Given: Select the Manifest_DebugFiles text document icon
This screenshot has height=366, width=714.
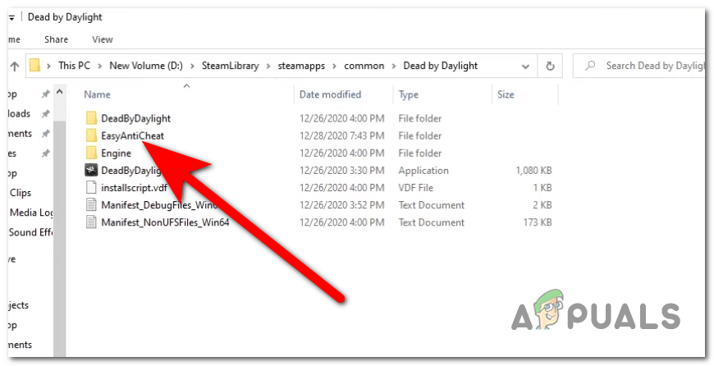Looking at the screenshot, I should (x=91, y=205).
